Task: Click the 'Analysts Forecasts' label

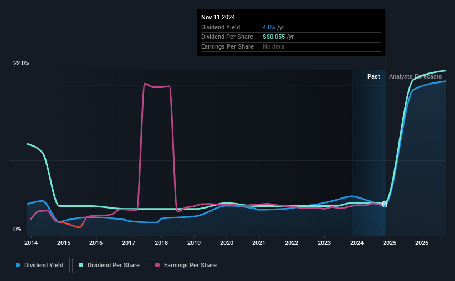Action: [x=415, y=76]
